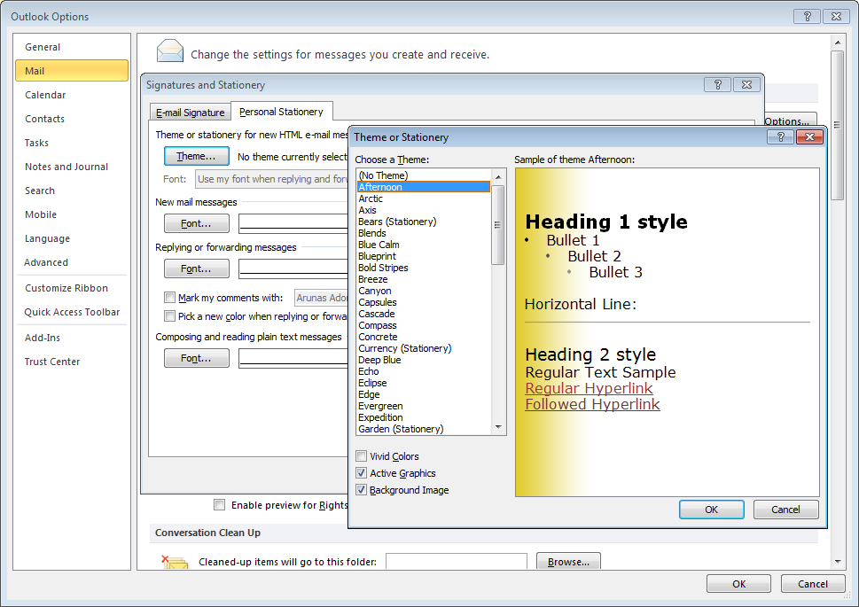Screen dimensions: 859x607
Task: Select Tasks in options sidebar
Action: (72, 143)
